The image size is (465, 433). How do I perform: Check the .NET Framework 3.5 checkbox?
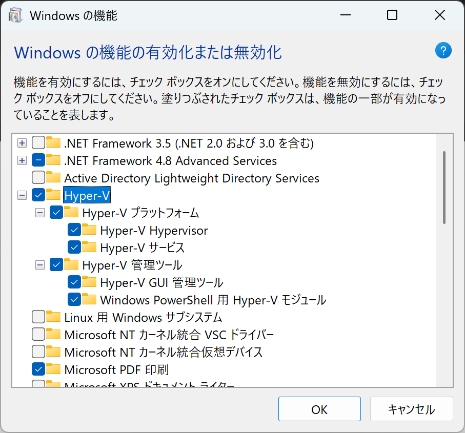pyautogui.click(x=38, y=143)
